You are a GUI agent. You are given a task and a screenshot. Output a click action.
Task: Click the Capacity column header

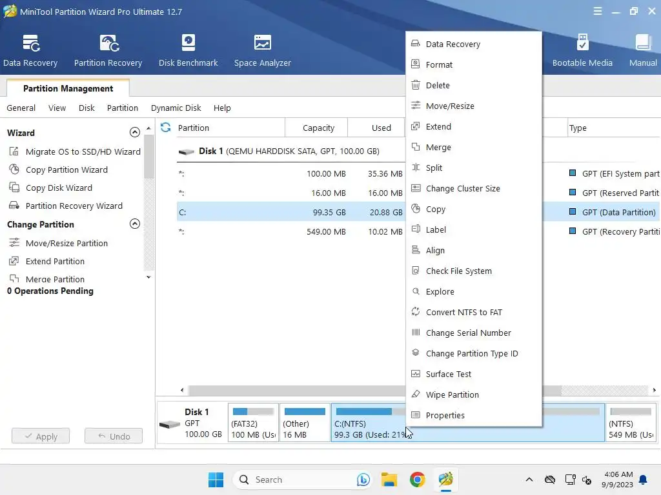coord(316,128)
